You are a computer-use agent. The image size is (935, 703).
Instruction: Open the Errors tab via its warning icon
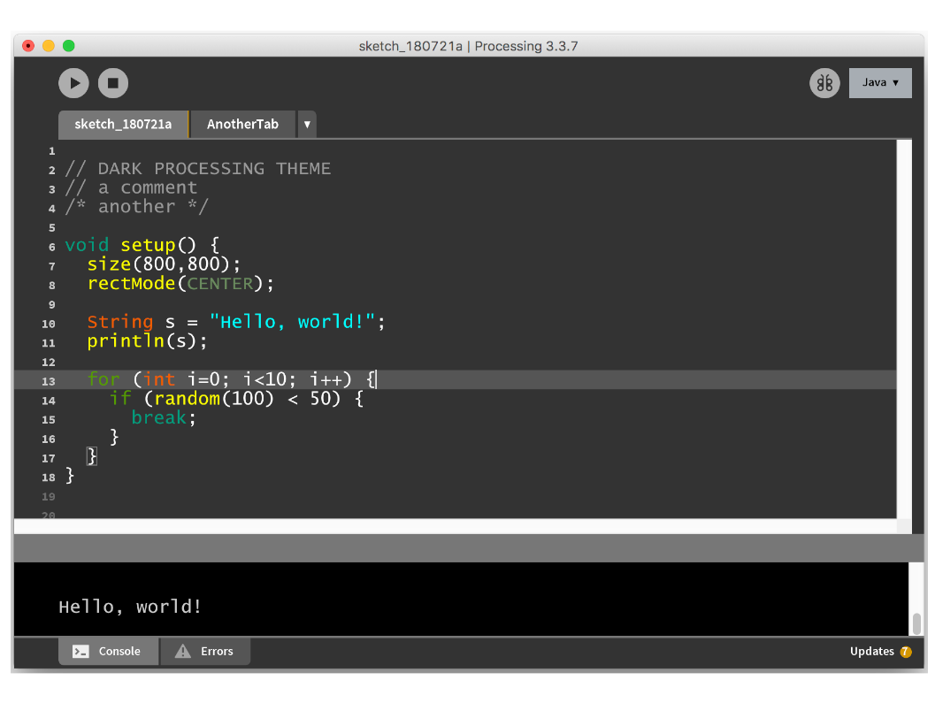pos(183,652)
